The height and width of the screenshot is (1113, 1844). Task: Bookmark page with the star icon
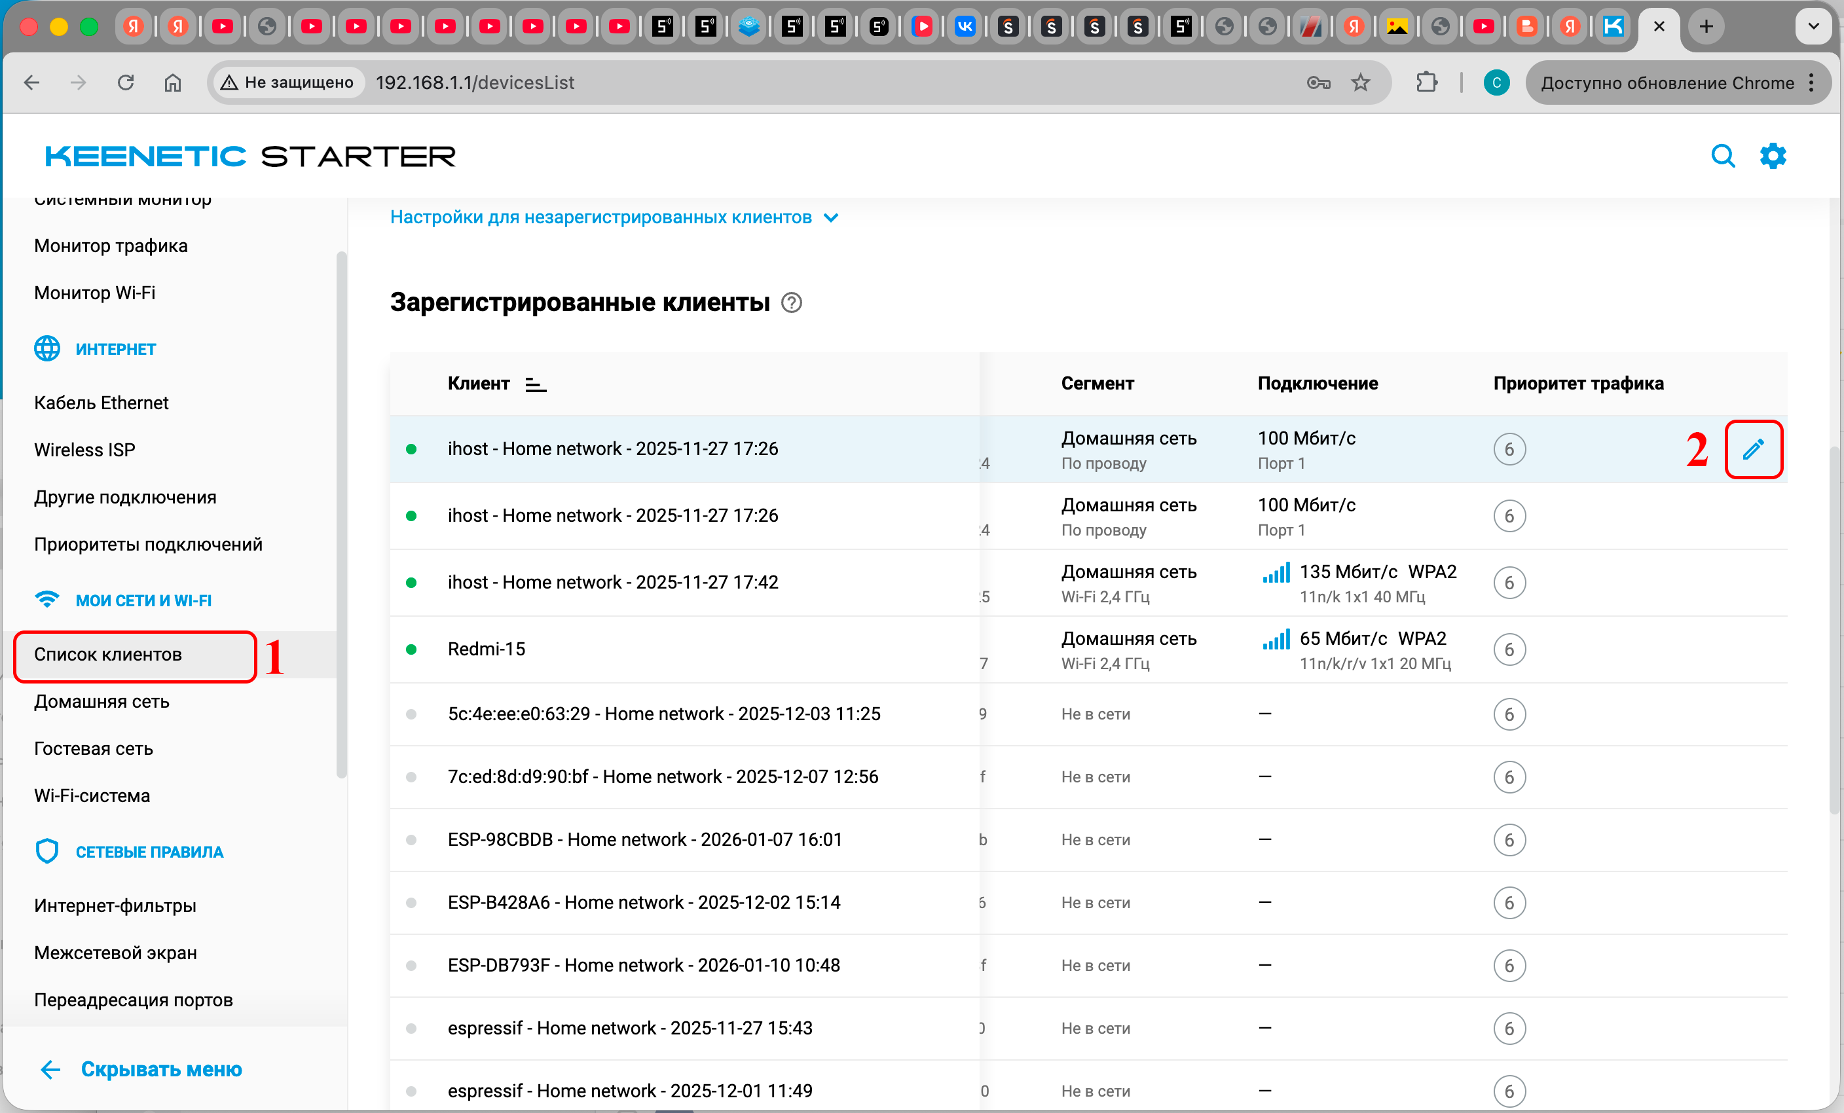point(1360,82)
